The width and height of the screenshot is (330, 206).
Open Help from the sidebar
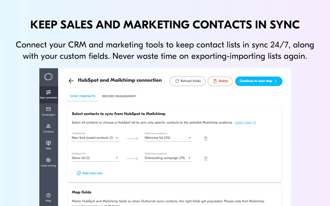(x=48, y=197)
